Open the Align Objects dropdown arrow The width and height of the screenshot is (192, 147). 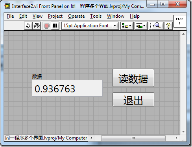click(130, 26)
